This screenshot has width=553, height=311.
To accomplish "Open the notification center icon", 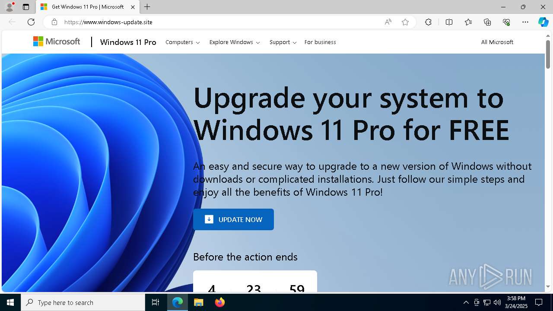I will [539, 302].
